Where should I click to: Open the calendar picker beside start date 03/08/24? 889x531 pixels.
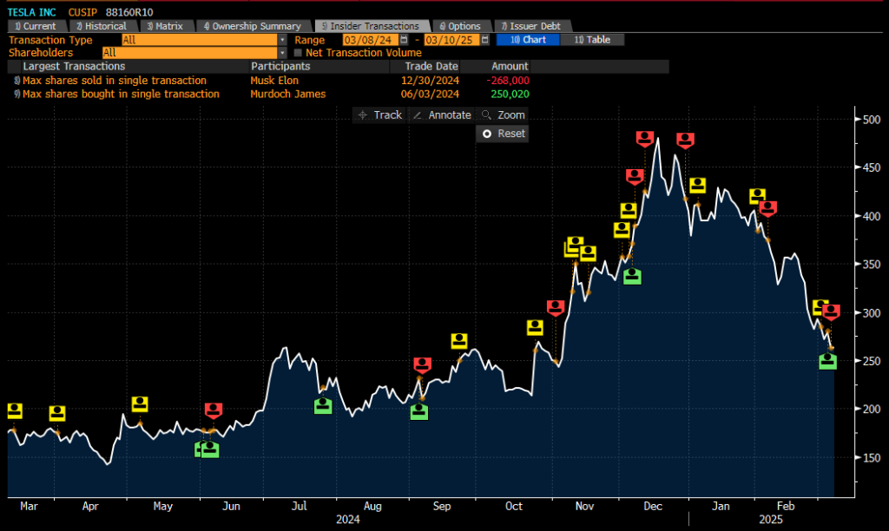(x=404, y=40)
